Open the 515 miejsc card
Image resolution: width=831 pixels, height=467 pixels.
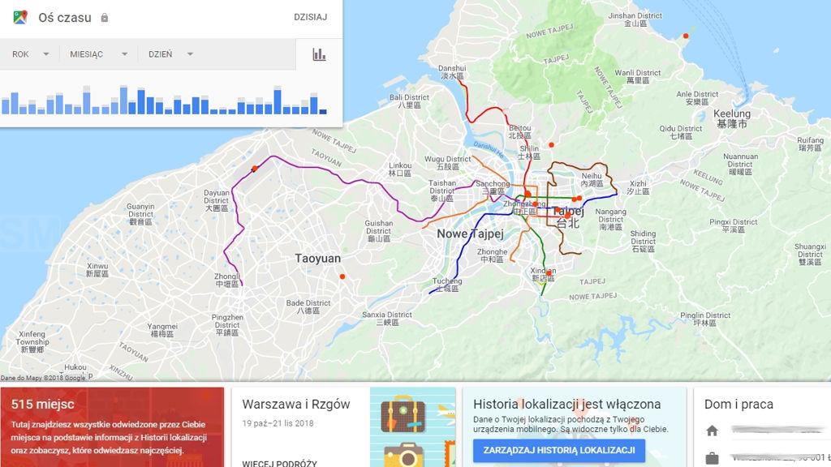coord(112,426)
